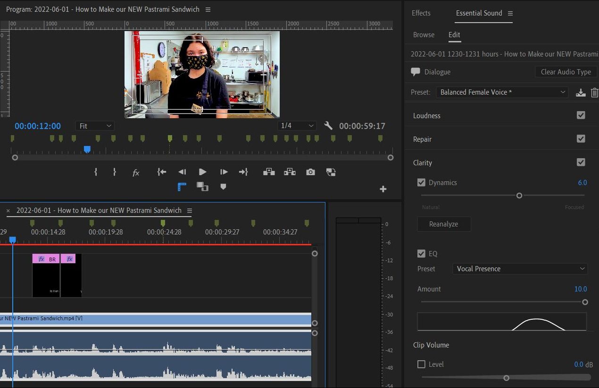The width and height of the screenshot is (599, 388).
Task: Click the Program monitor time ruler bar
Action: [202, 150]
